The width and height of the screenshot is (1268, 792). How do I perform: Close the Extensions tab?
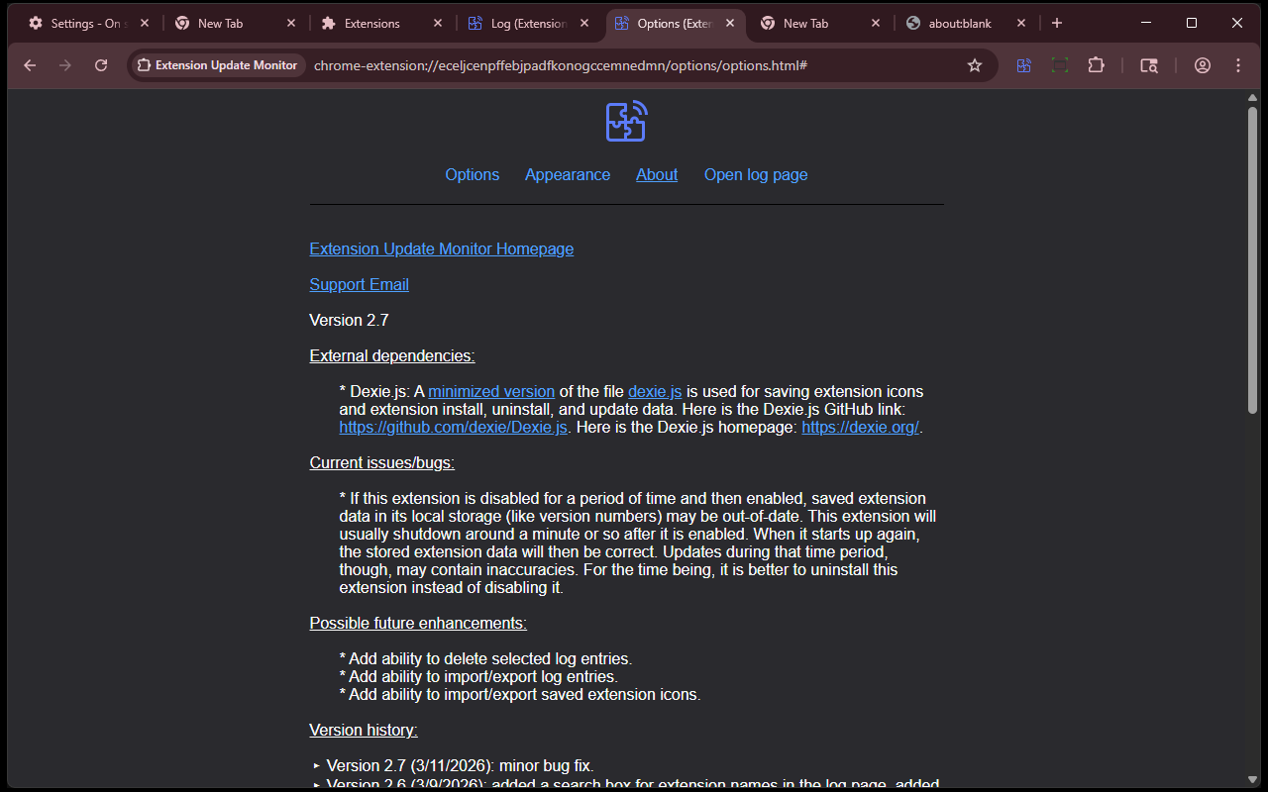438,23
